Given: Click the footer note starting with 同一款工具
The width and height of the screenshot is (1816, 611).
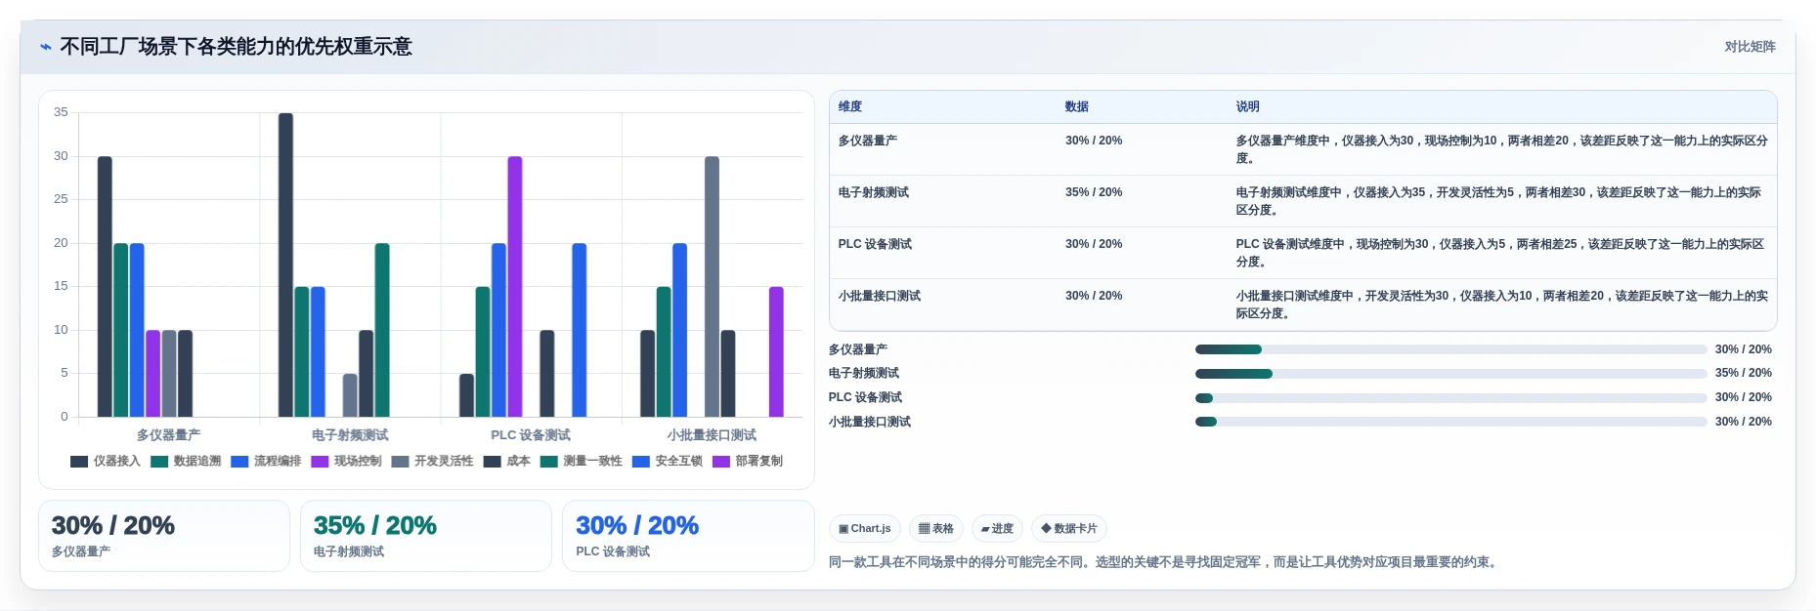Looking at the screenshot, I should pos(1165,562).
